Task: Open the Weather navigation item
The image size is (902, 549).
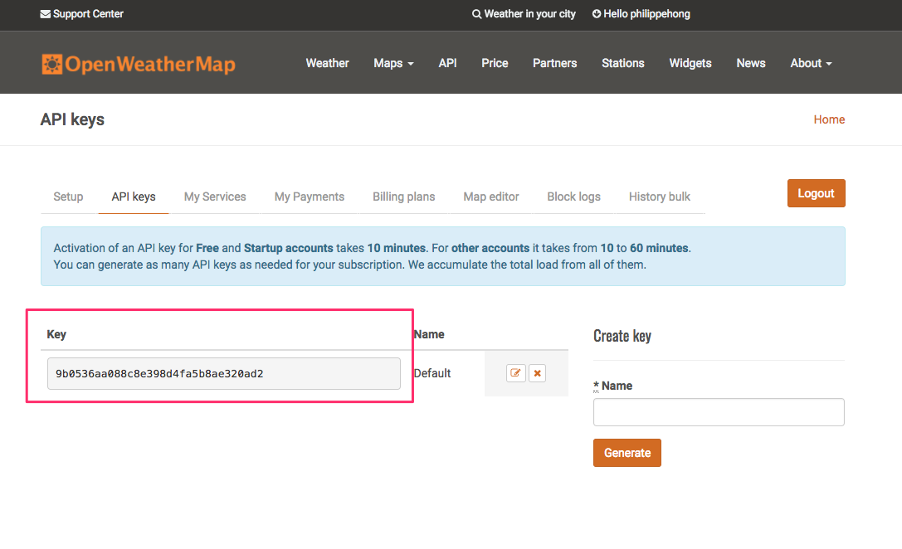Action: [x=327, y=63]
